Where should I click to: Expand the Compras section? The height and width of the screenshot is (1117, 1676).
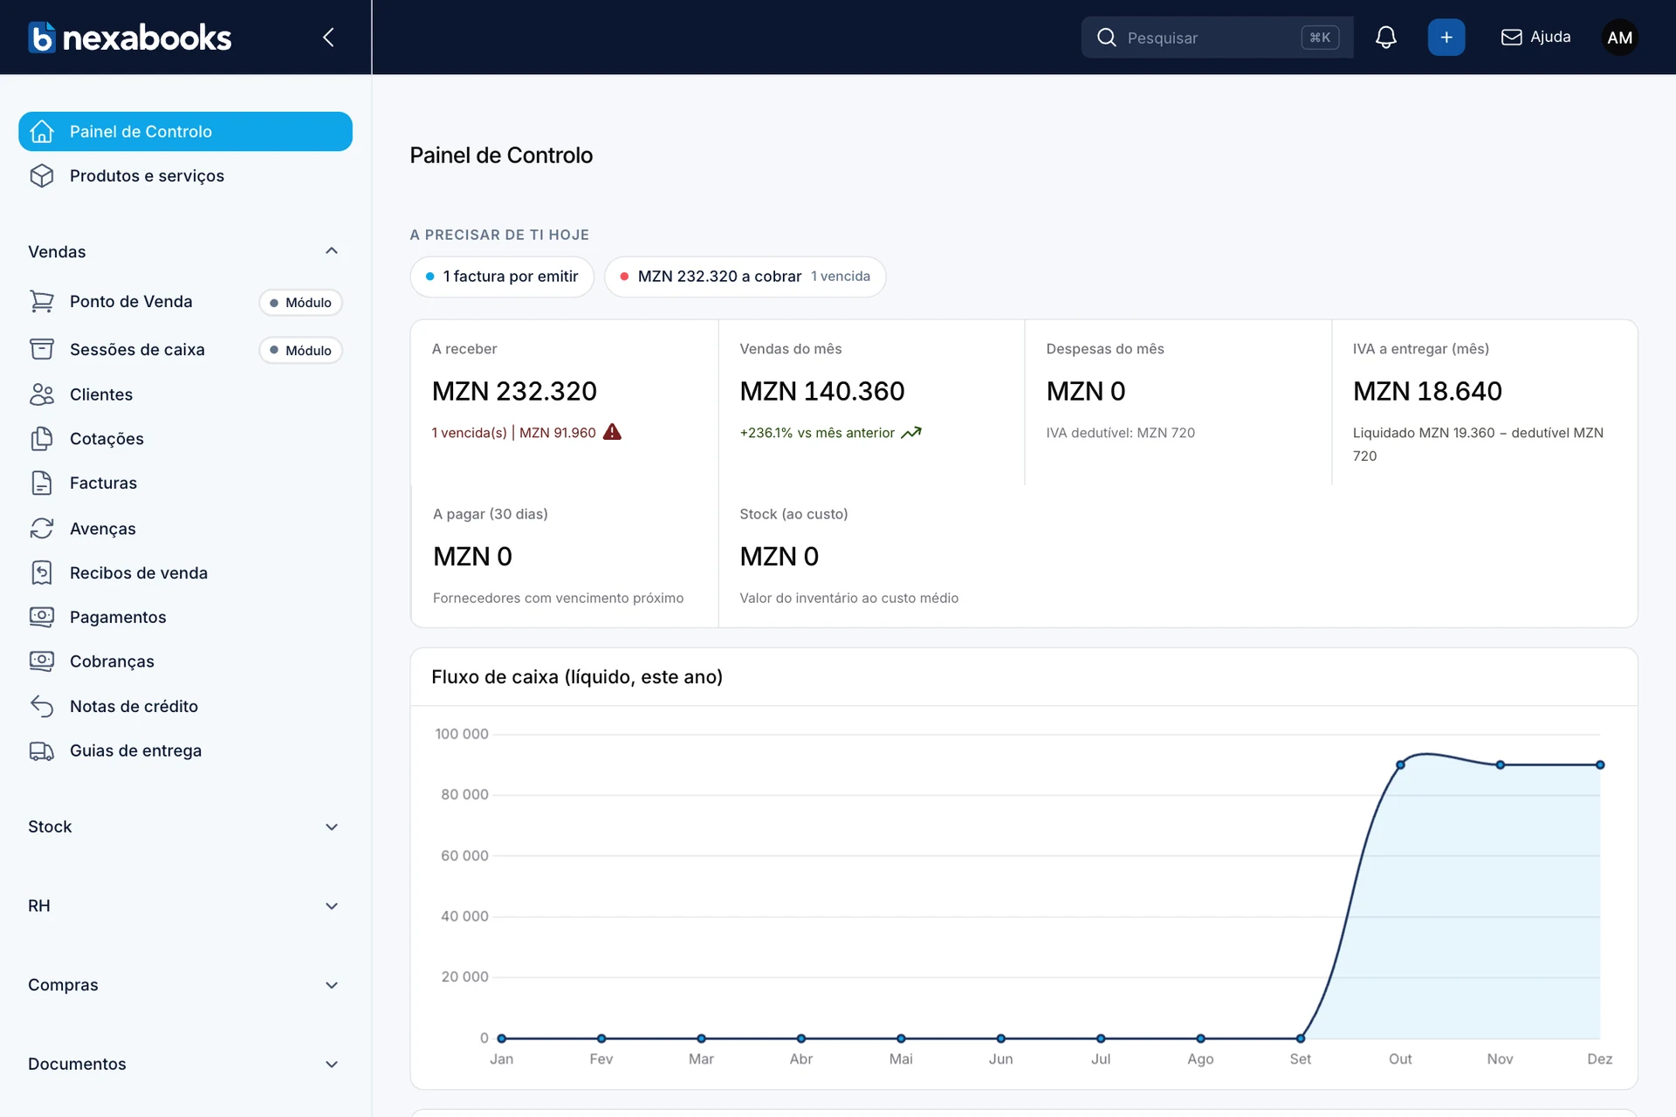pos(332,985)
